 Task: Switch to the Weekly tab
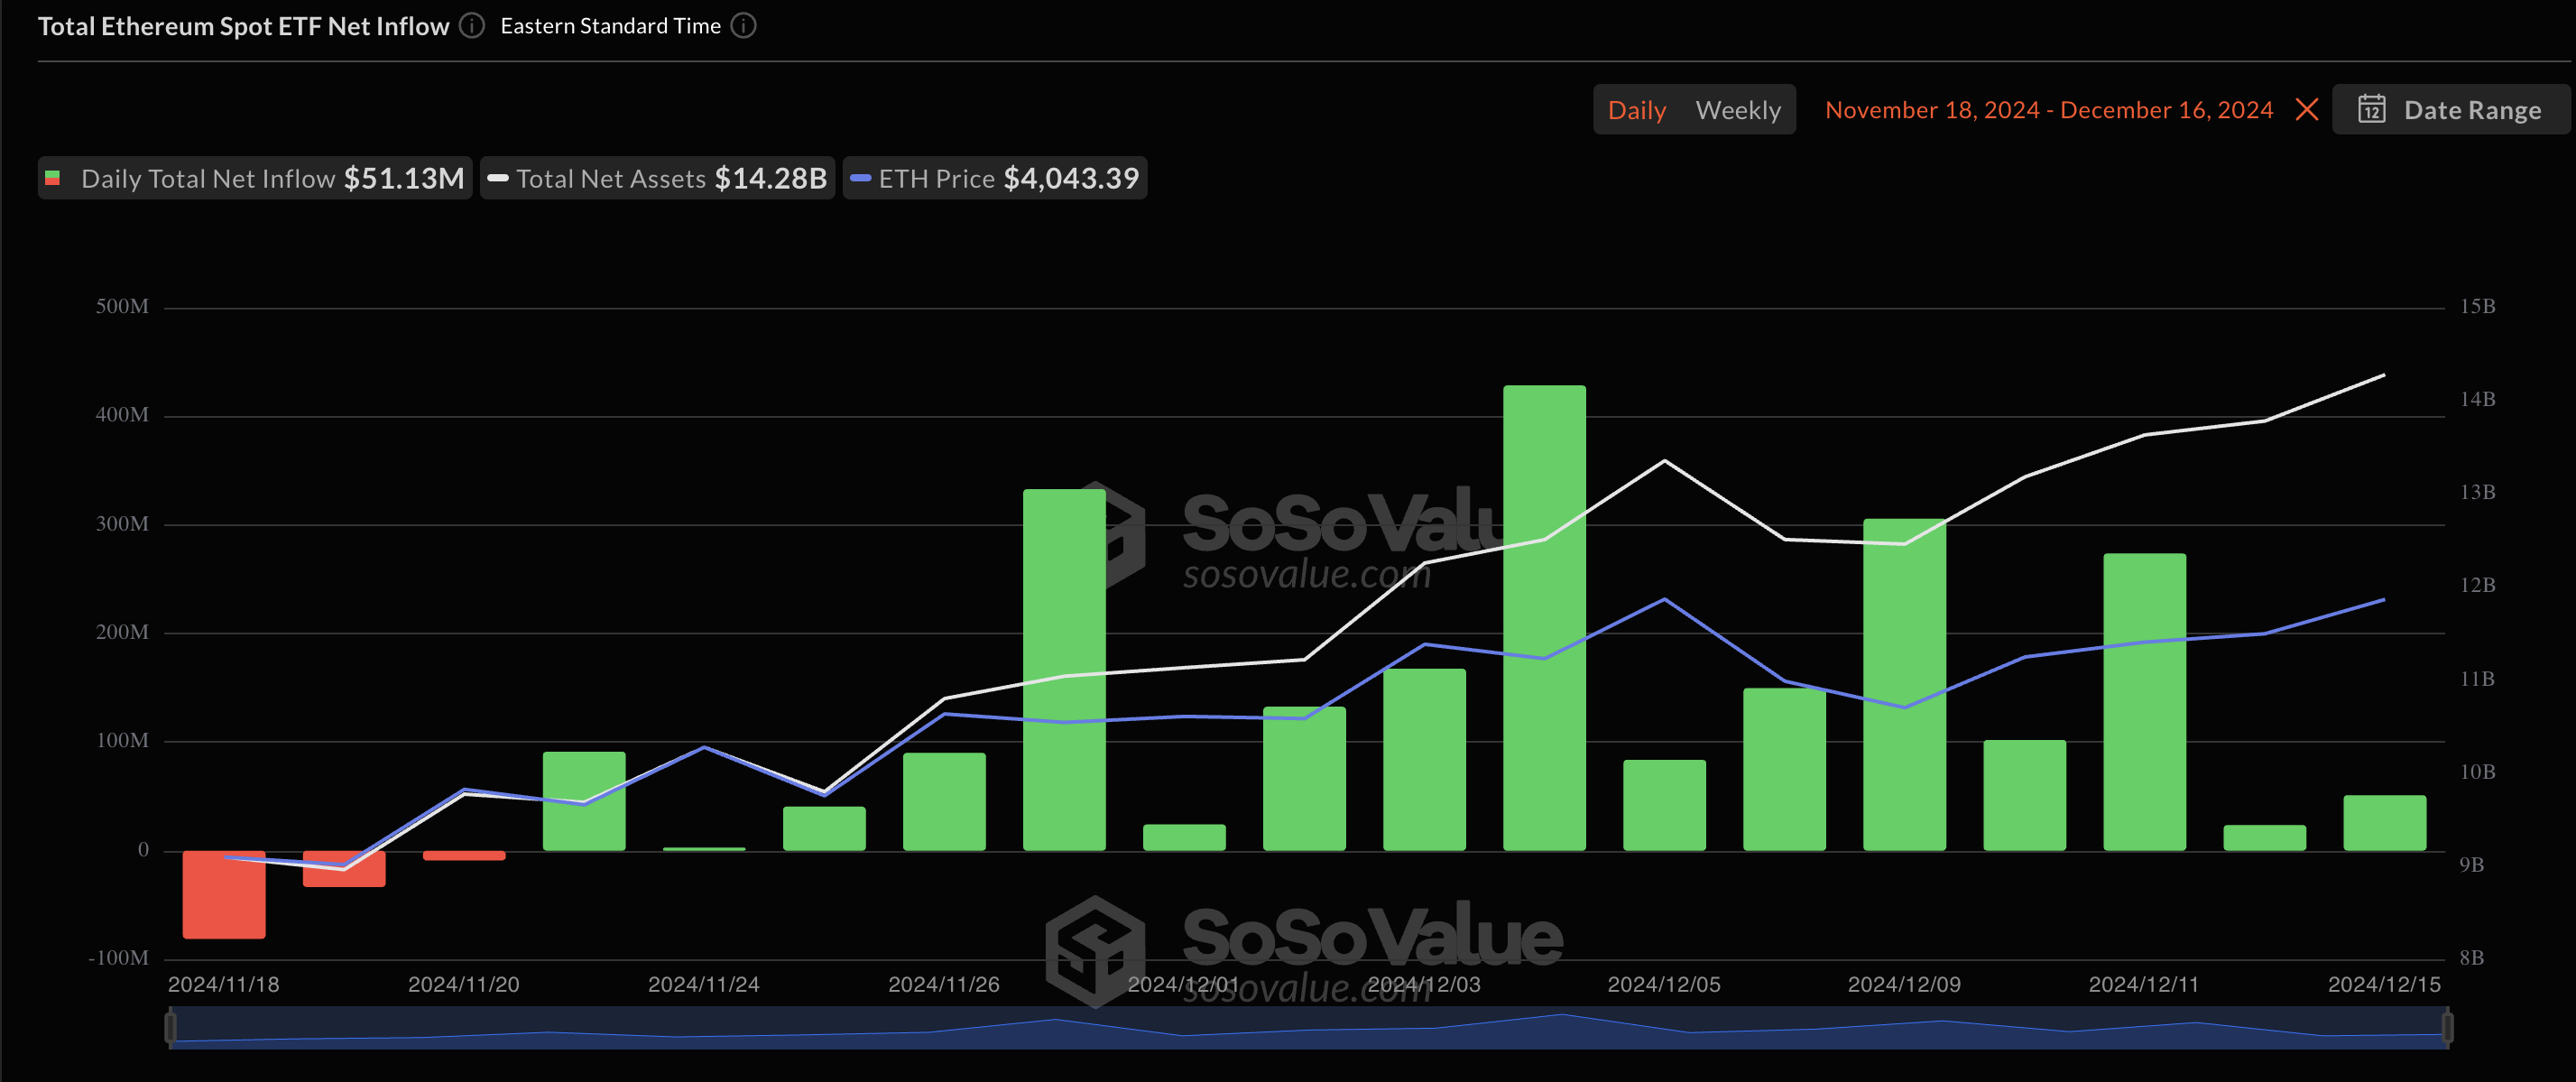click(1737, 110)
